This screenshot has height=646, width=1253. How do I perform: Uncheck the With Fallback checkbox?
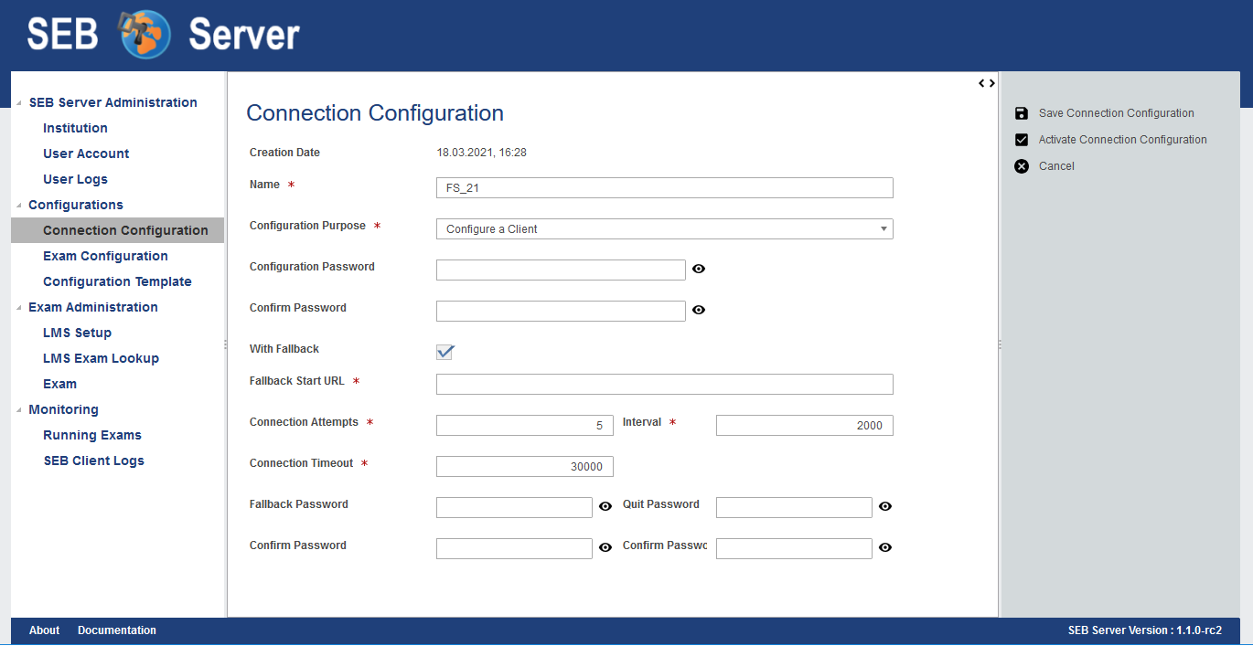(x=445, y=352)
